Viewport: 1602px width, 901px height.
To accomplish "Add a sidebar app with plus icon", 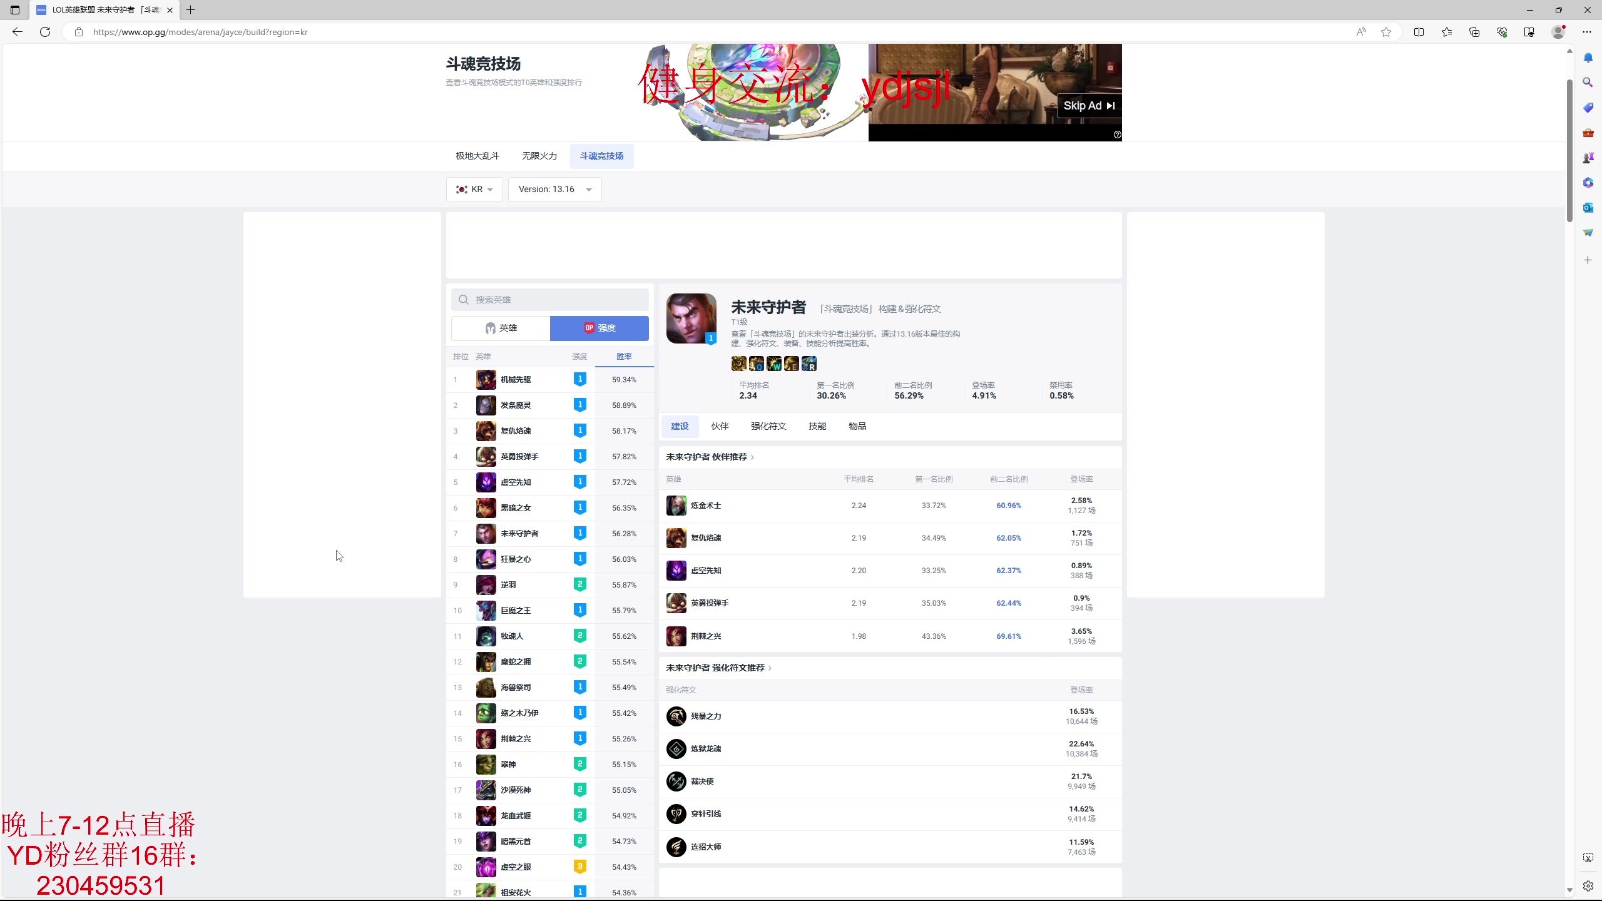I will 1588,260.
